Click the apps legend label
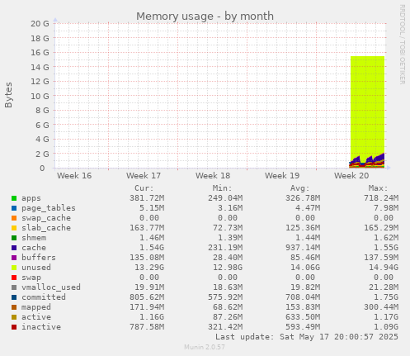The image size is (410, 356). pyautogui.click(x=31, y=198)
